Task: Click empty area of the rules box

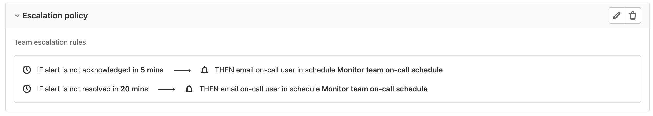Action: (542, 80)
